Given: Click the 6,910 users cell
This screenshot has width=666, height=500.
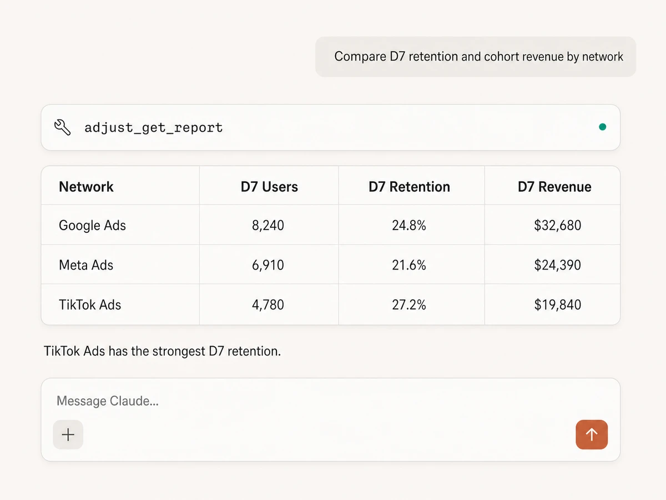Looking at the screenshot, I should click(268, 265).
